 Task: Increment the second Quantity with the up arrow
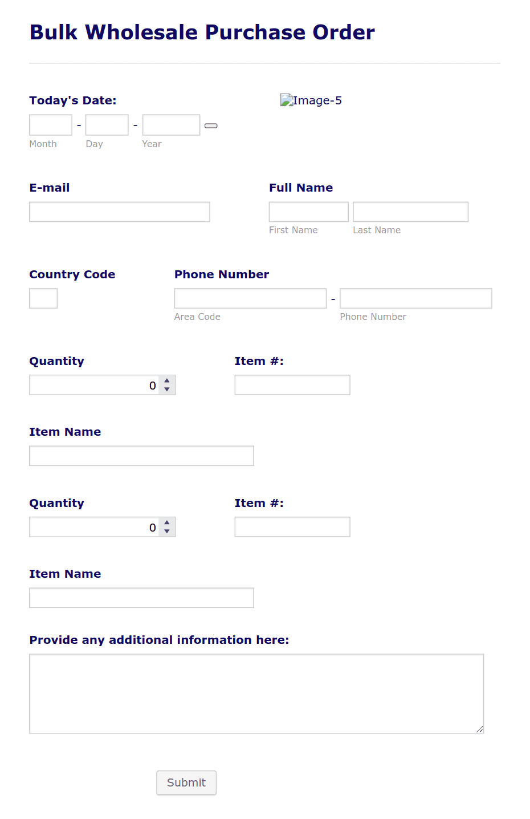(x=166, y=522)
